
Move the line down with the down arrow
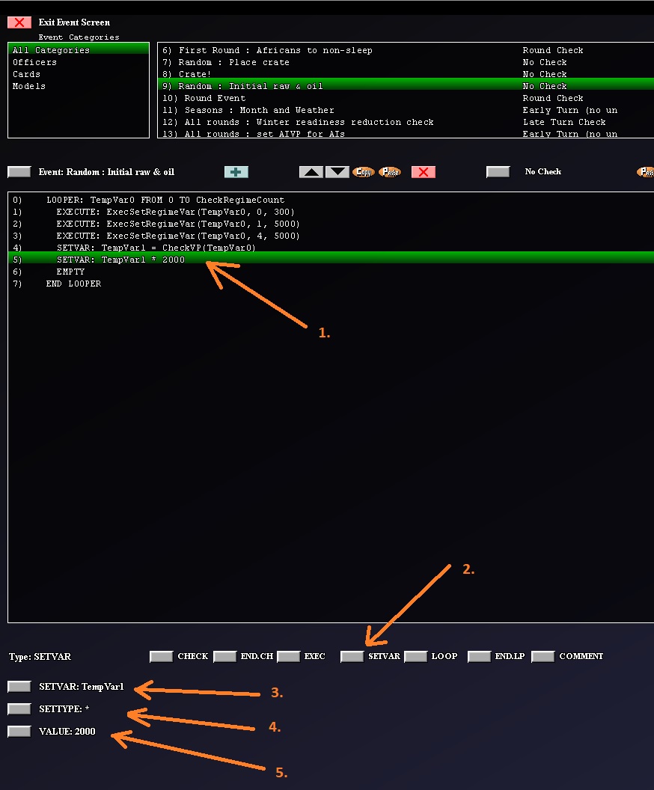click(x=337, y=172)
